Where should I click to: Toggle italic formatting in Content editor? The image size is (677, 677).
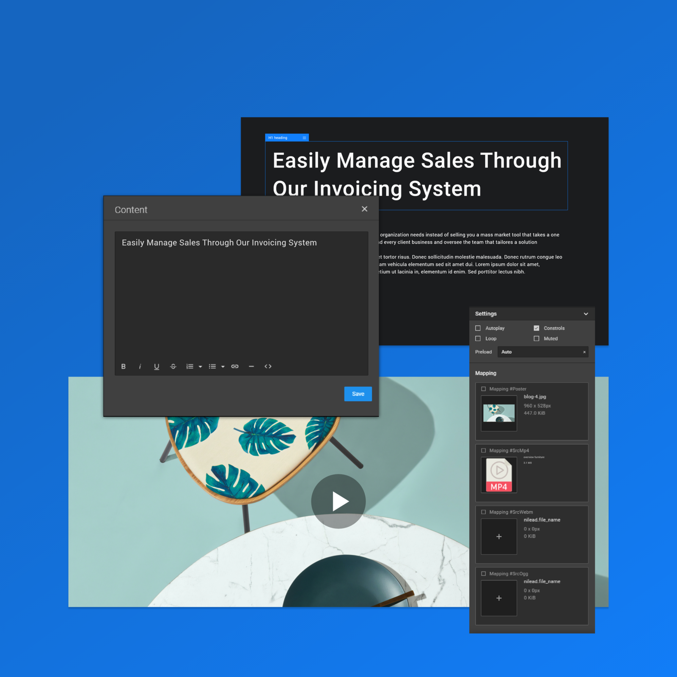coord(140,366)
